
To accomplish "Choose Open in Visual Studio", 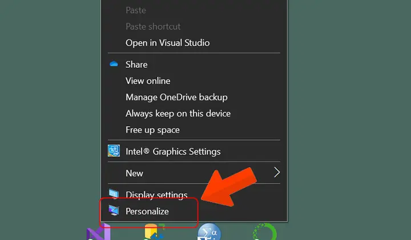I will click(x=167, y=43).
